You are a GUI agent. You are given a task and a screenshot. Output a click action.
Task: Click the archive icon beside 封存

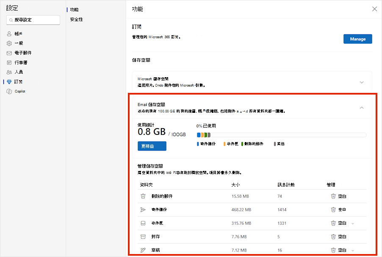[143, 237]
